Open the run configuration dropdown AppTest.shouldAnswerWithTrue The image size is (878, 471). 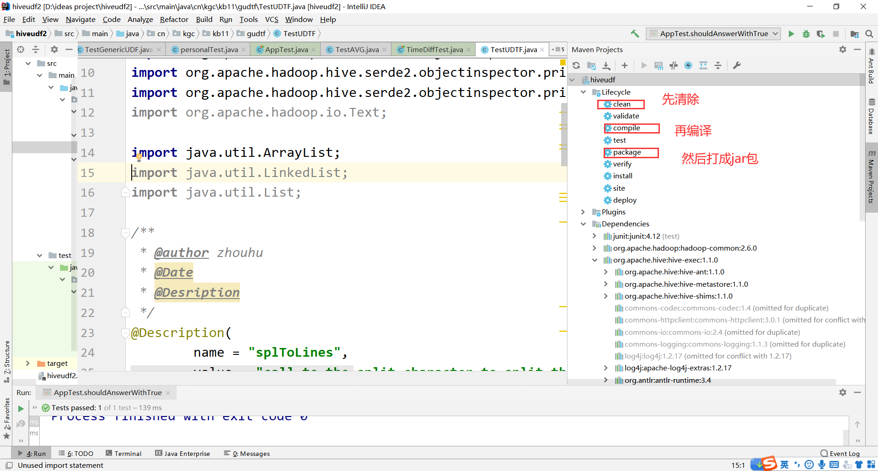pos(713,33)
